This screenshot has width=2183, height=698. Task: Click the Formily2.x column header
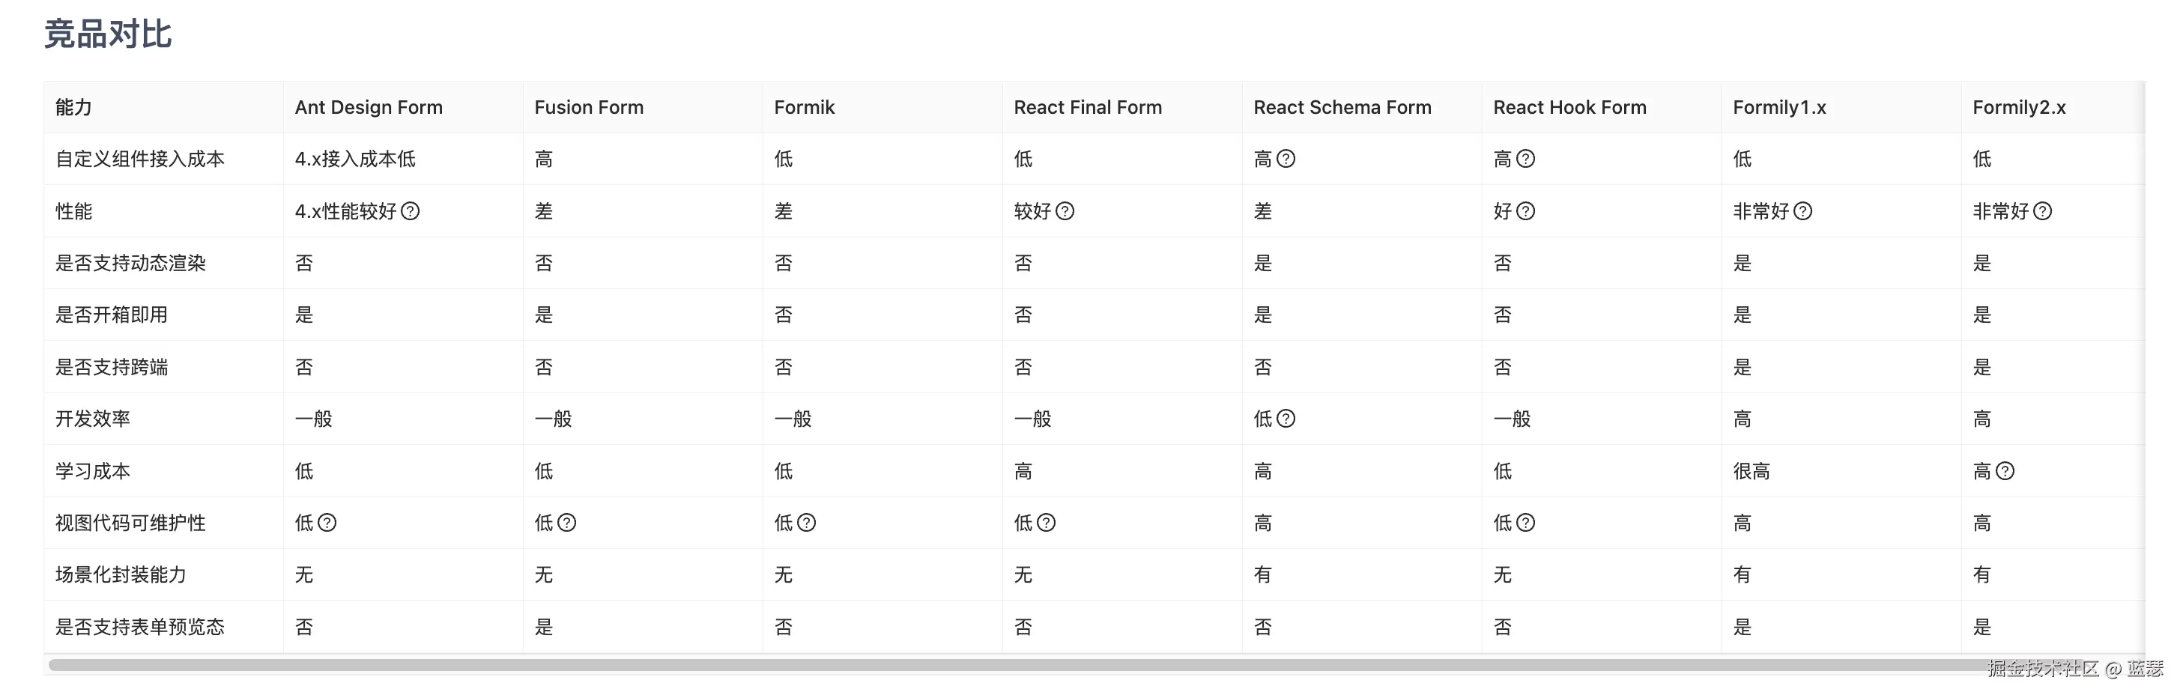(2019, 108)
